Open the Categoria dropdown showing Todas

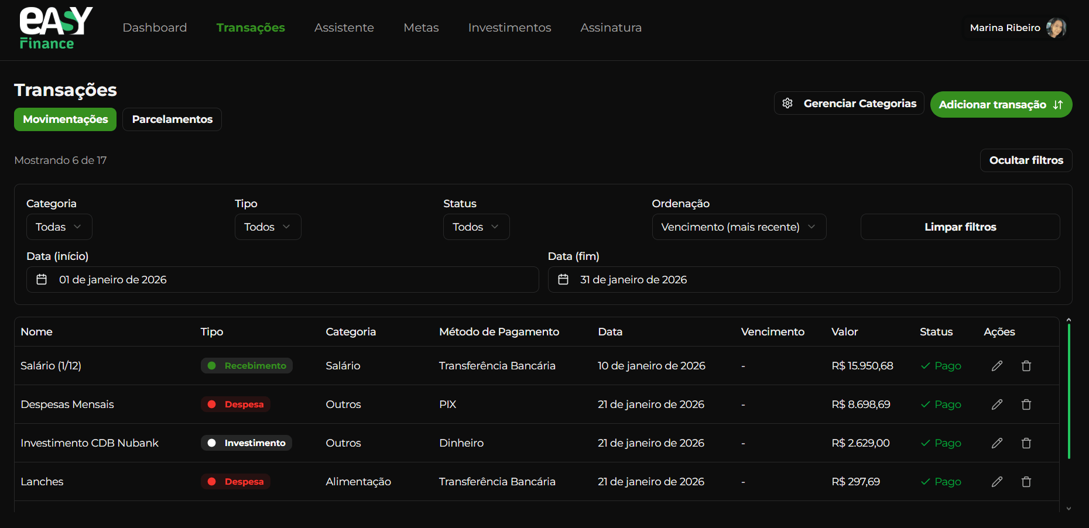pyautogui.click(x=59, y=227)
